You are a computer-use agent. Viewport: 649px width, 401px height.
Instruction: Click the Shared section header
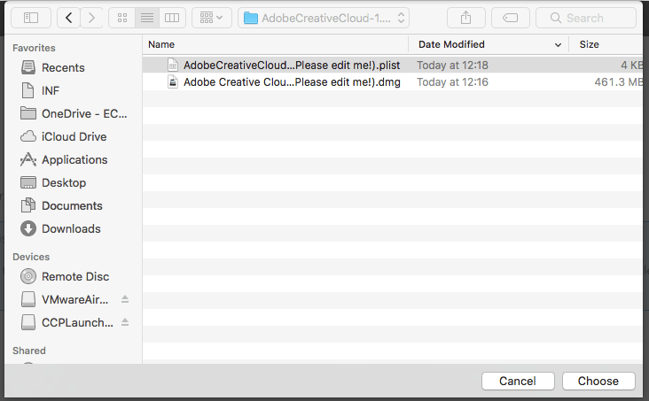[x=29, y=351]
